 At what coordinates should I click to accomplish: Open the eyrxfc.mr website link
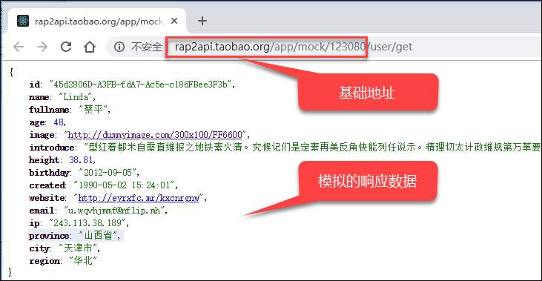(x=139, y=198)
